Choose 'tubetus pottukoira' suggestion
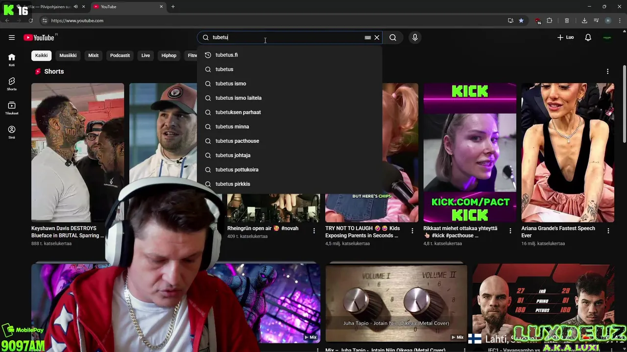The width and height of the screenshot is (627, 352). (x=289, y=170)
